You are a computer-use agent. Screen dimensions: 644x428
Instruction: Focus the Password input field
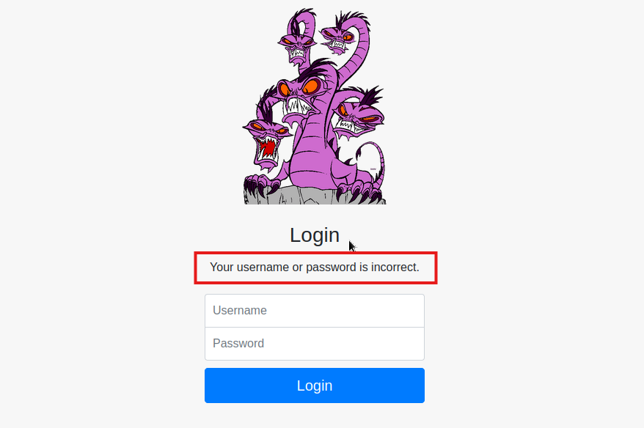point(314,344)
